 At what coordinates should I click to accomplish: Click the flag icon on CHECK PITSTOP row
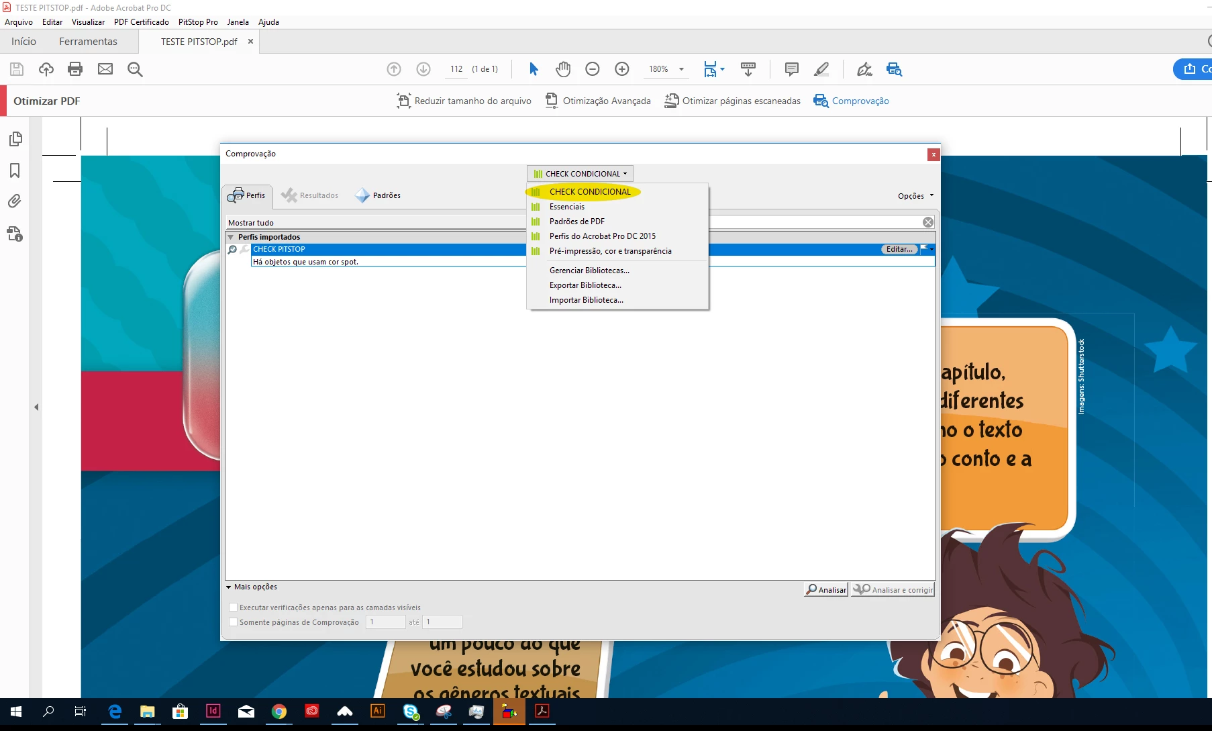point(924,249)
